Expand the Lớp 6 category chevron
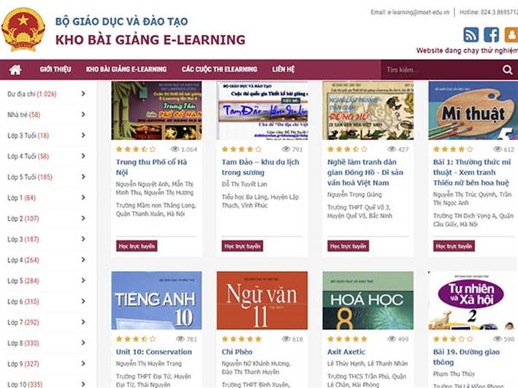518x388 pixels. click(x=83, y=301)
